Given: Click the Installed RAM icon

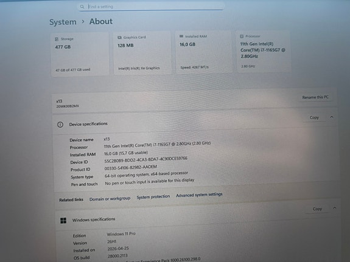Looking at the screenshot, I should pos(181,36).
